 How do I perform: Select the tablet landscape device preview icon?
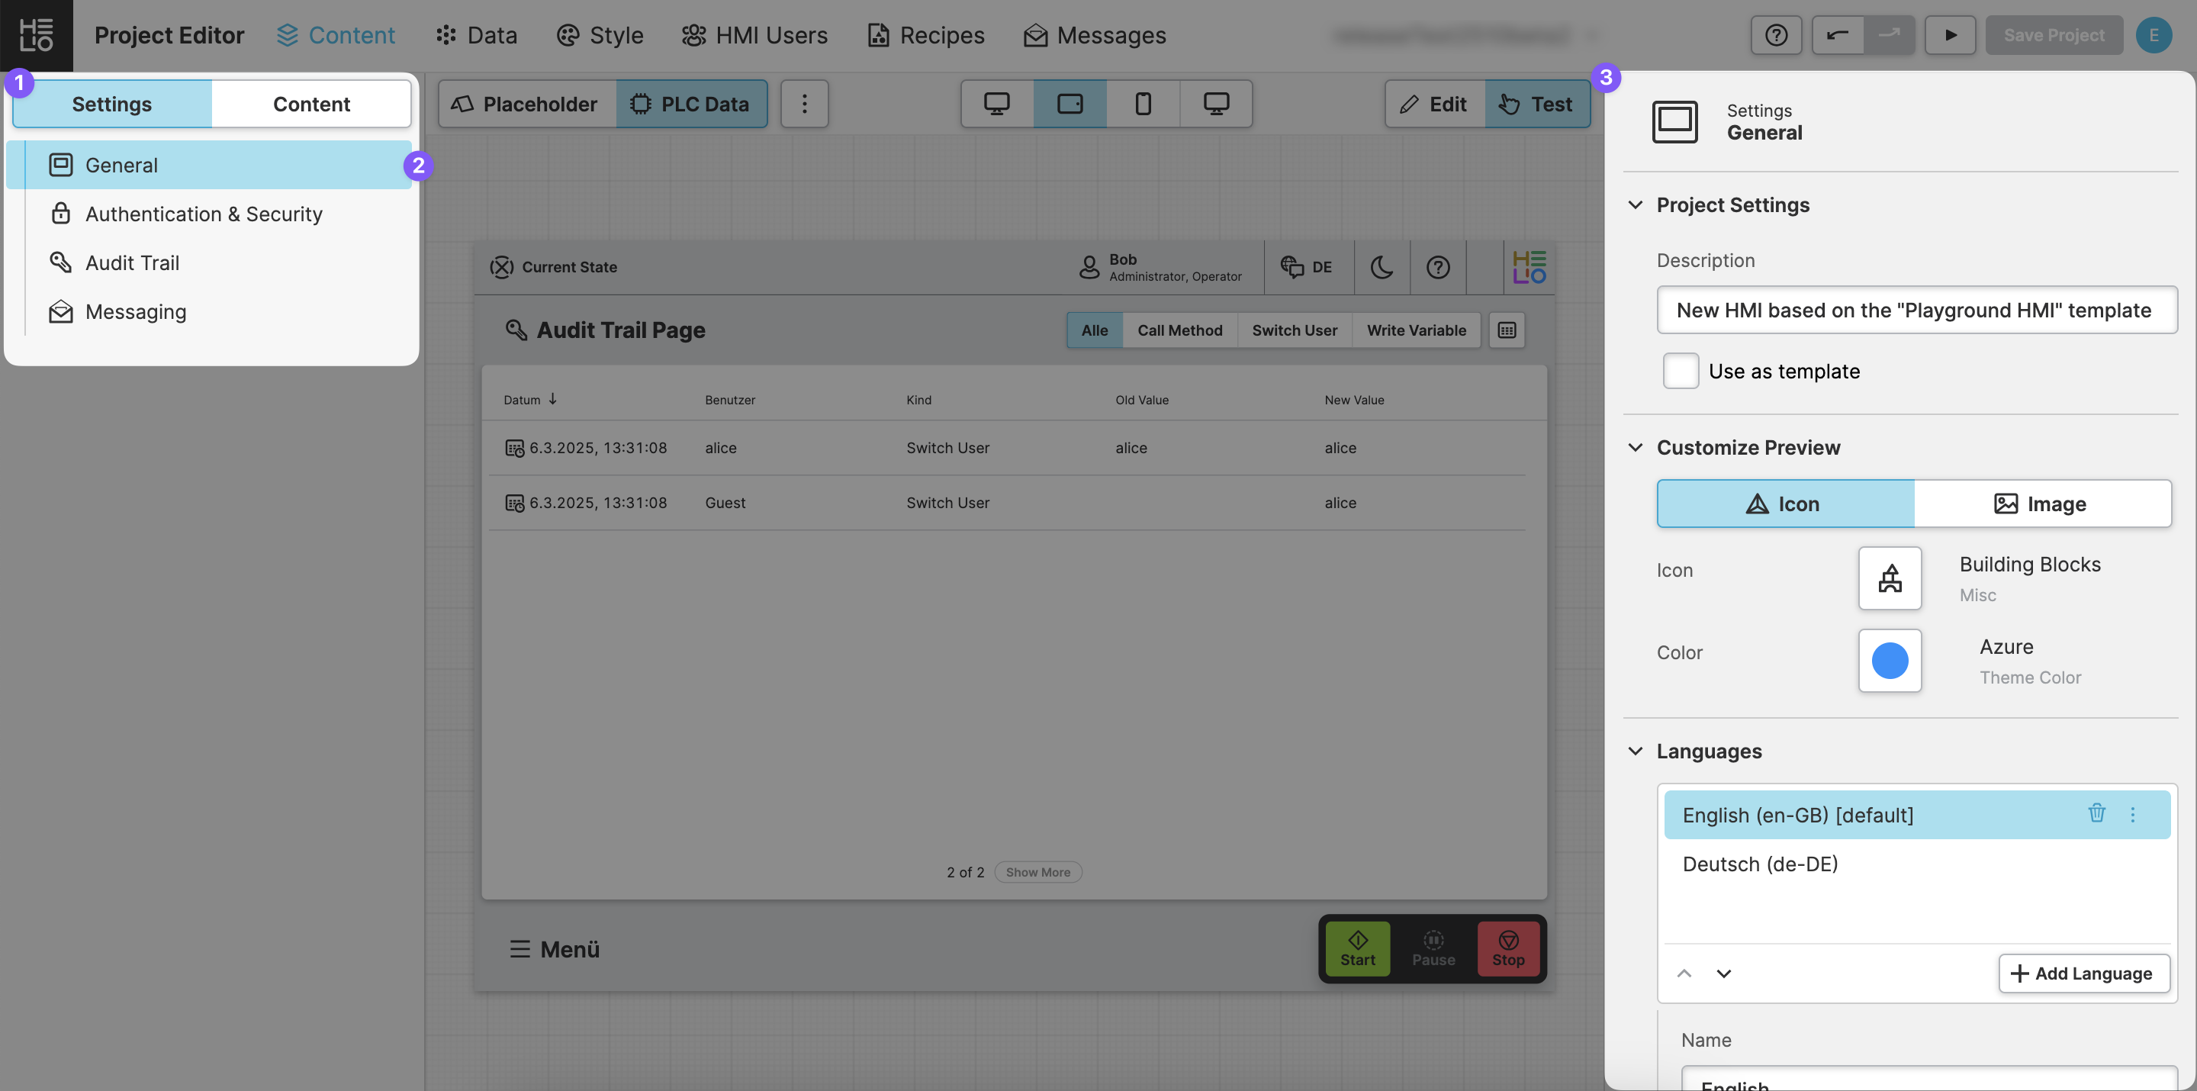click(1070, 104)
